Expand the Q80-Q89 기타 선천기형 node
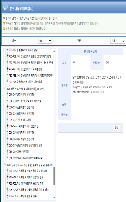The width and height of the screenshot is (126, 202). point(8,151)
